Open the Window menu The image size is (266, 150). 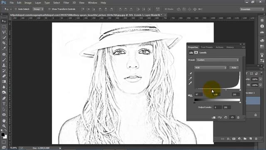(92, 3)
